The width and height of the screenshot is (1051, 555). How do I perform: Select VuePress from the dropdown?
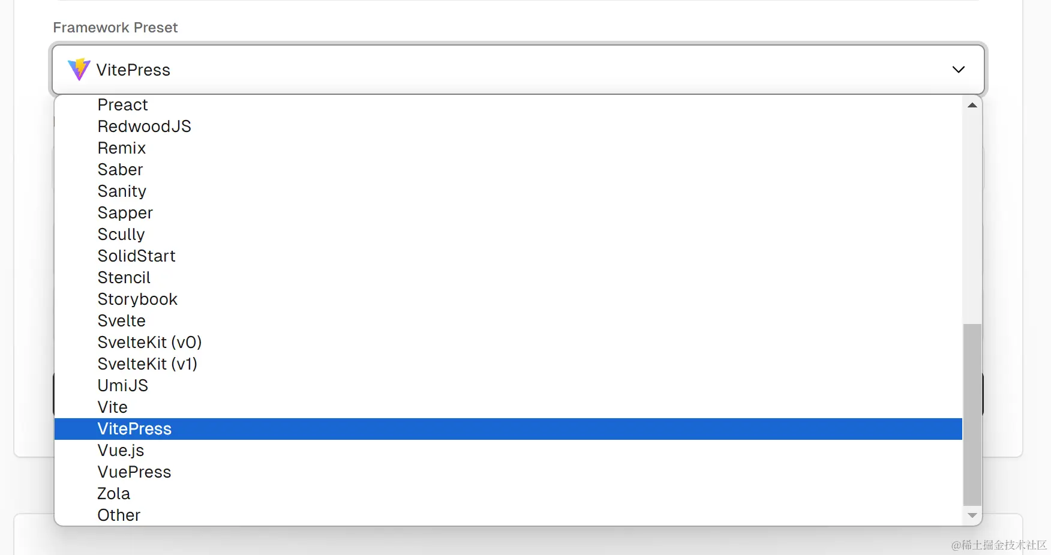click(x=508, y=472)
